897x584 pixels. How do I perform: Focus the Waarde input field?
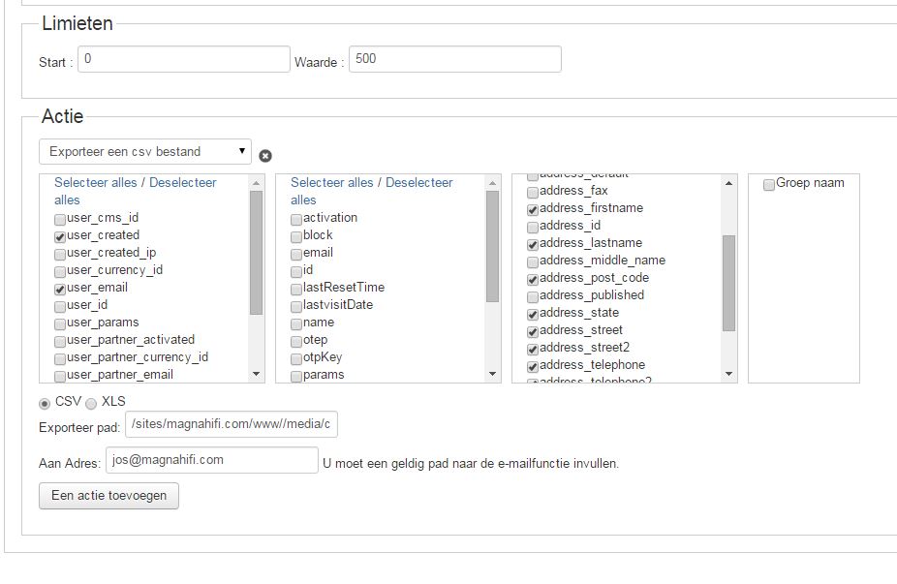454,59
